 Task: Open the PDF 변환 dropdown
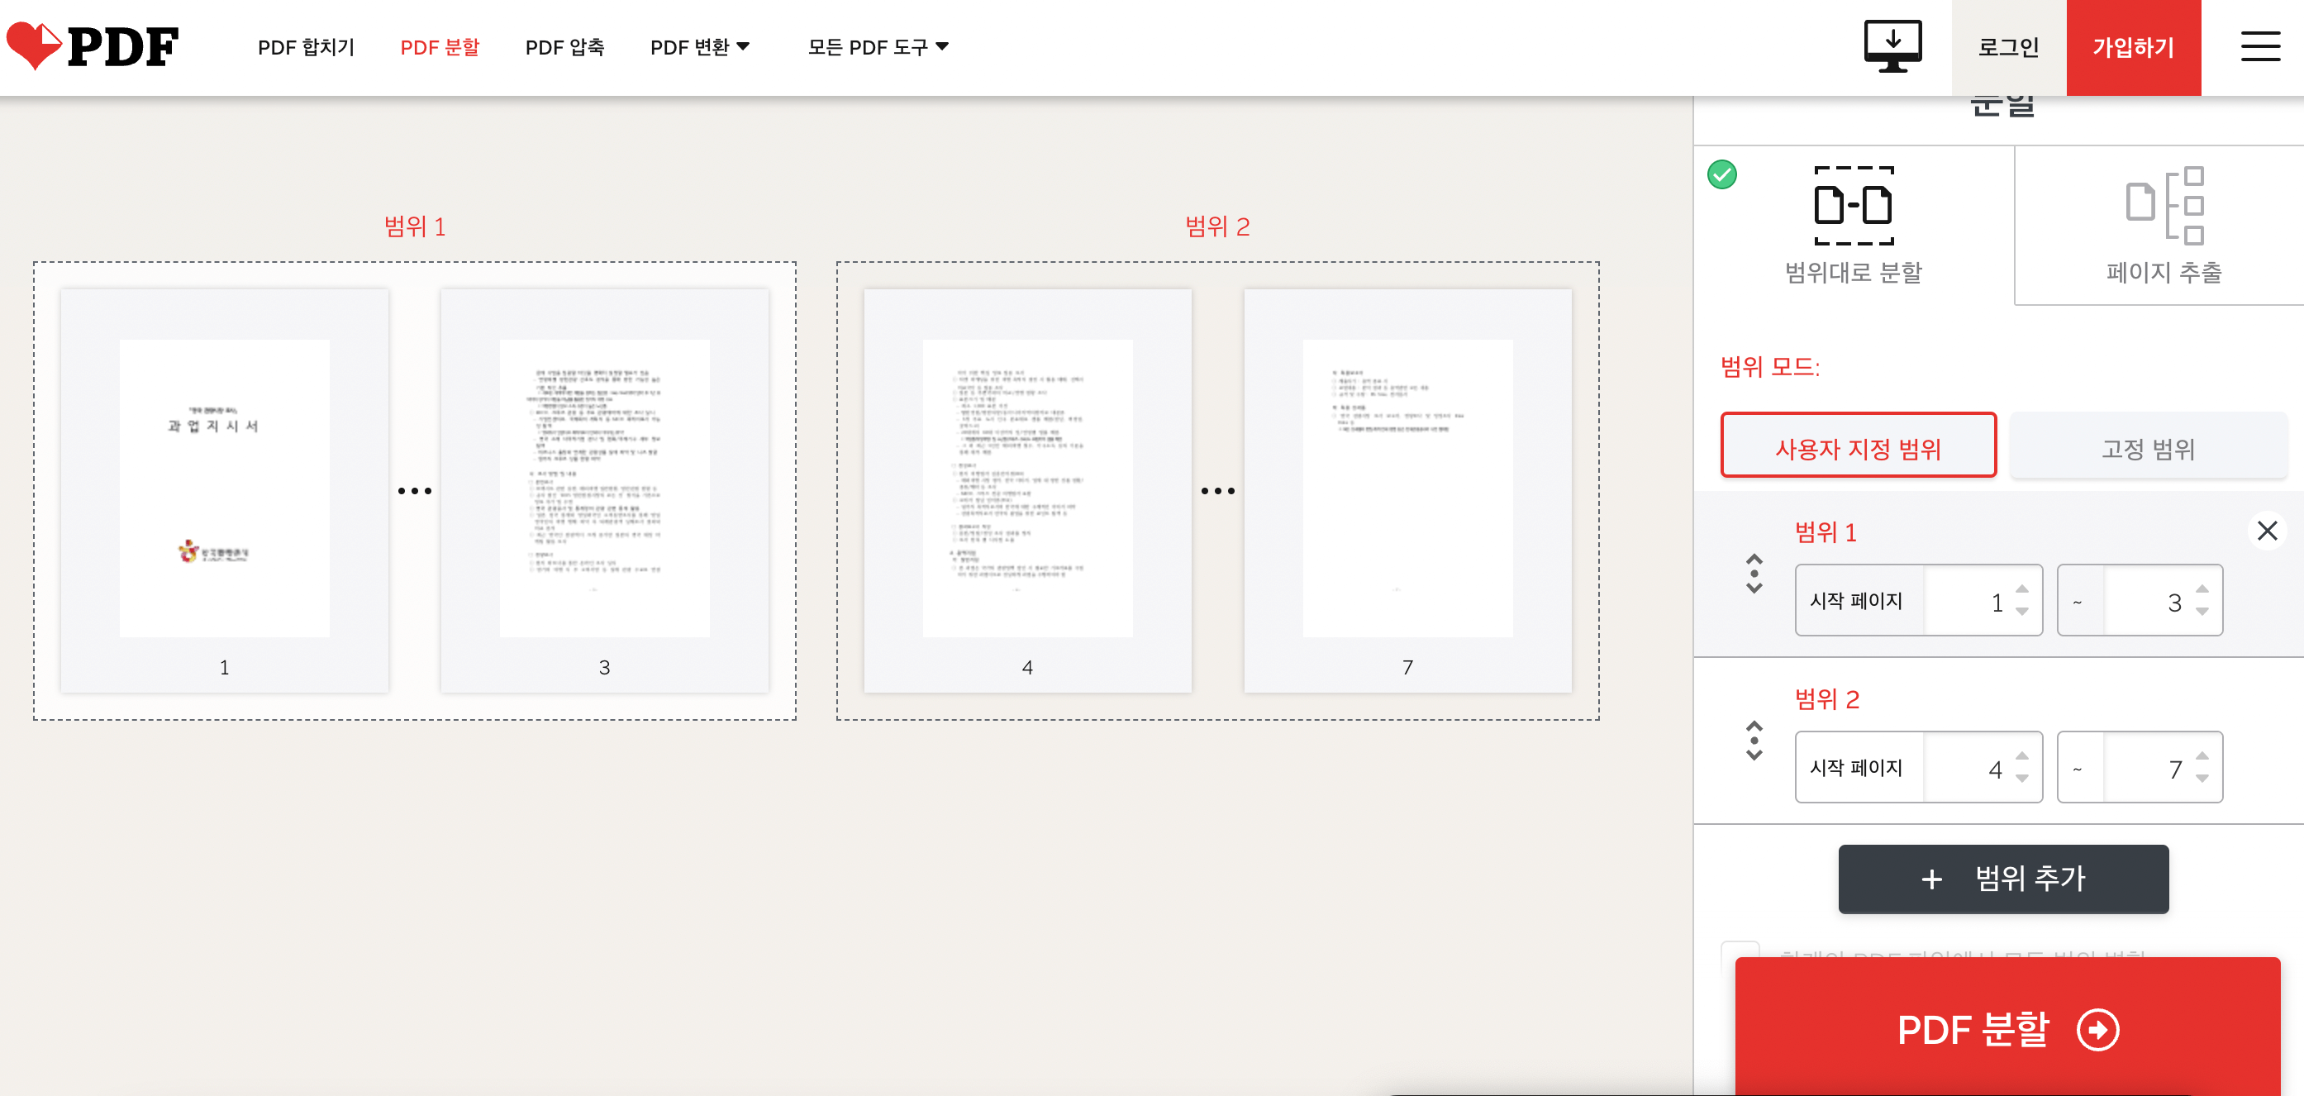click(x=699, y=46)
